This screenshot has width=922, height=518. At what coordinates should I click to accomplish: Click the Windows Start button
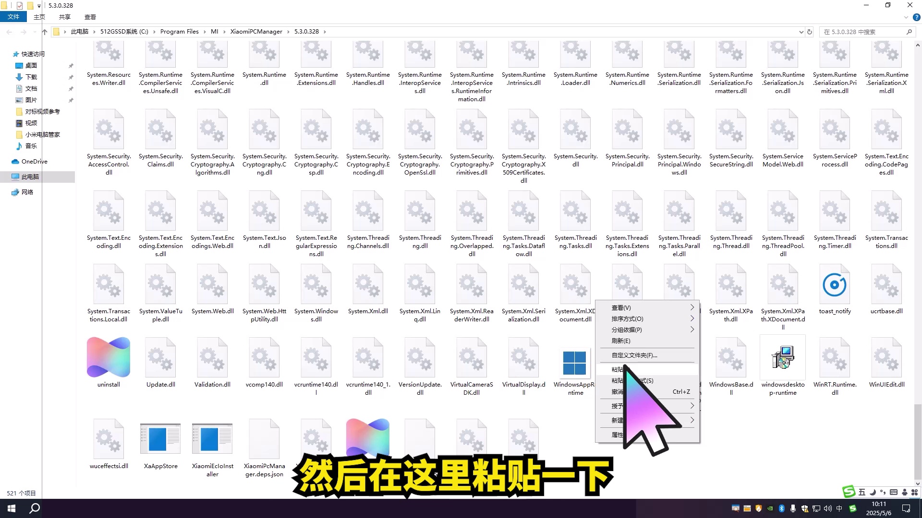pos(12,508)
